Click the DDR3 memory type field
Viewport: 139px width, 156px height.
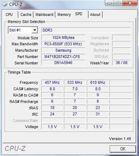pos(86,30)
